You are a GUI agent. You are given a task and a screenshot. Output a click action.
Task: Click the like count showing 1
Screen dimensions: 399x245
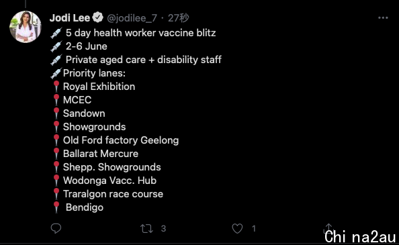pos(254,228)
